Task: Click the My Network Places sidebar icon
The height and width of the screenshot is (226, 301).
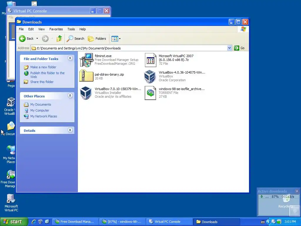Action: coord(26,116)
